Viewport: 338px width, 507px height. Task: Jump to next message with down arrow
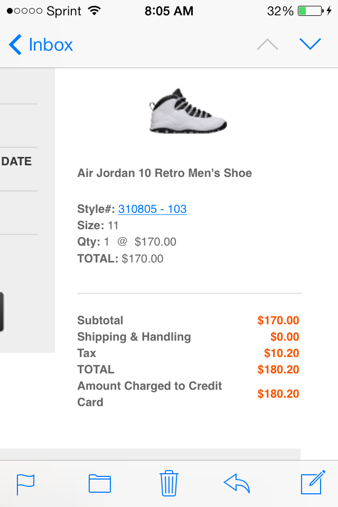click(311, 44)
